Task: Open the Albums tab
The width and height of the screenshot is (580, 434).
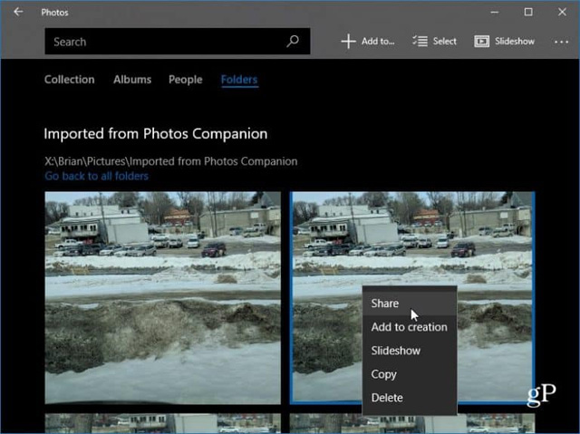Action: [132, 80]
